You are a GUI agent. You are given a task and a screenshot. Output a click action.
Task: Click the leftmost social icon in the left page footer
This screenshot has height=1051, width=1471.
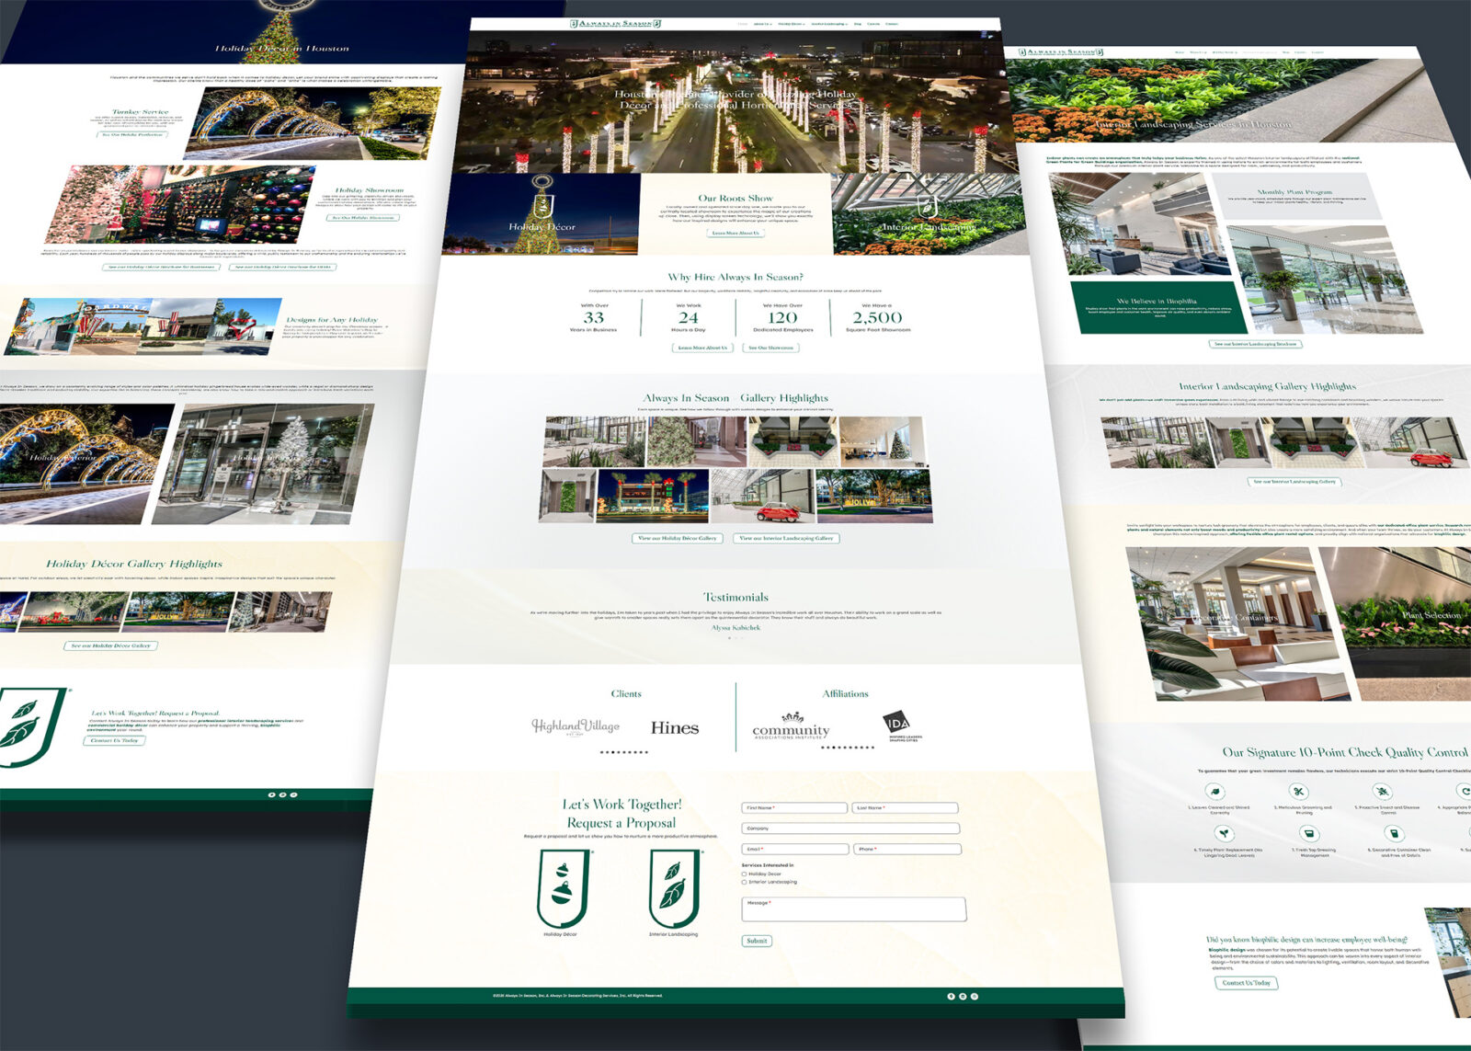(271, 794)
